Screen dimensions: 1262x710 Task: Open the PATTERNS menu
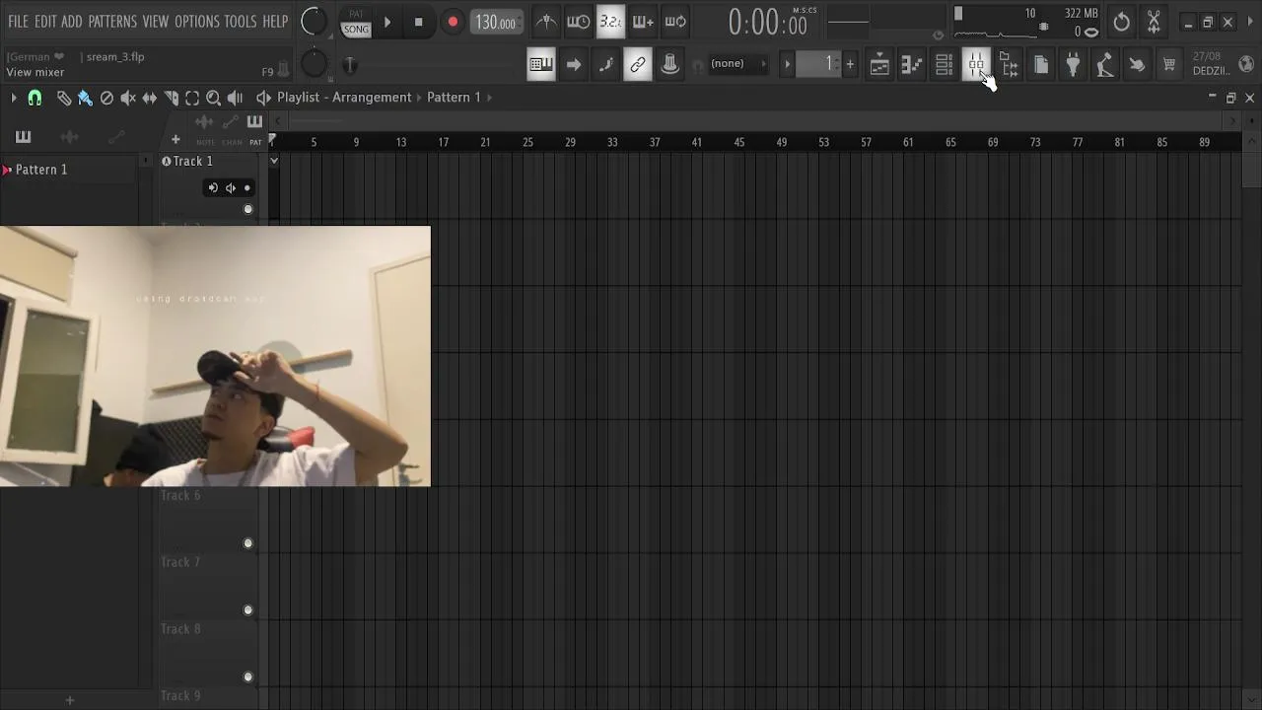click(x=112, y=22)
